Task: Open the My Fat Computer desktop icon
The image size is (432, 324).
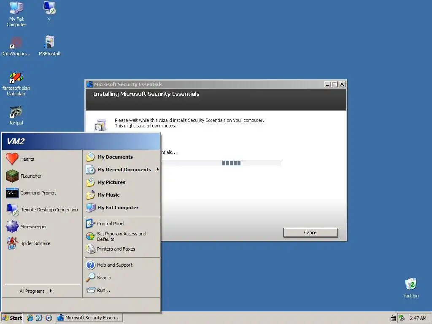Action: click(16, 14)
